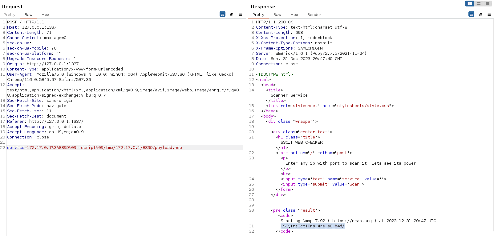This screenshot has height=236, width=494.
Task: Open the Response Render tab
Action: (314, 14)
